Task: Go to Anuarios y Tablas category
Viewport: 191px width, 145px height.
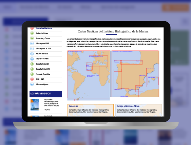Action: [43, 38]
